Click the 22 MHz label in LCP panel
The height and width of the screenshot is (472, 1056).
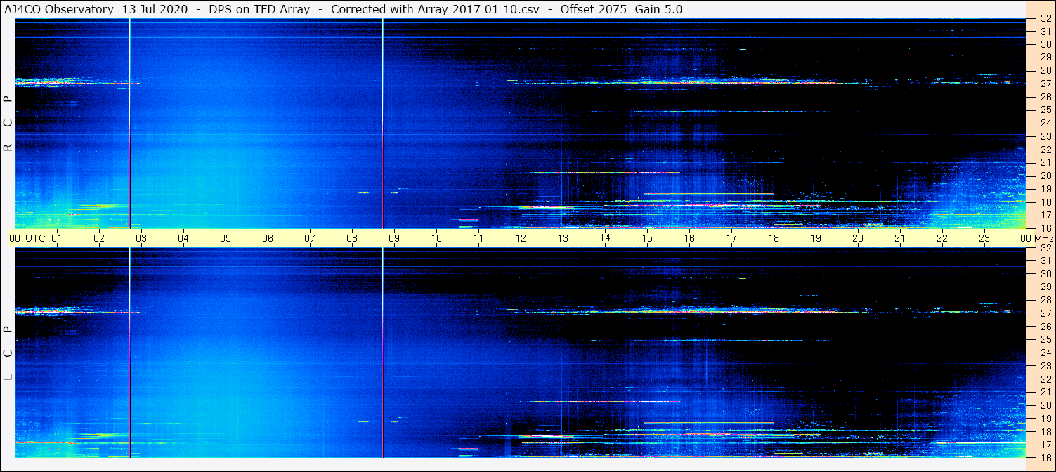(1045, 379)
